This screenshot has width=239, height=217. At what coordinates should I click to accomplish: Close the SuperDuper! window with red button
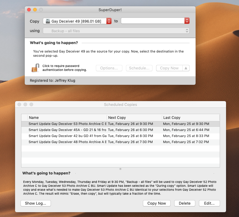click(29, 10)
